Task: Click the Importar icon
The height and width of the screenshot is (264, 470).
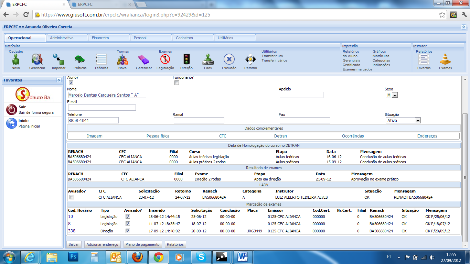Action: tap(58, 59)
